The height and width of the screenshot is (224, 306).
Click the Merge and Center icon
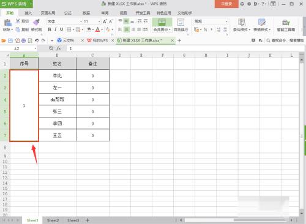[162, 22]
